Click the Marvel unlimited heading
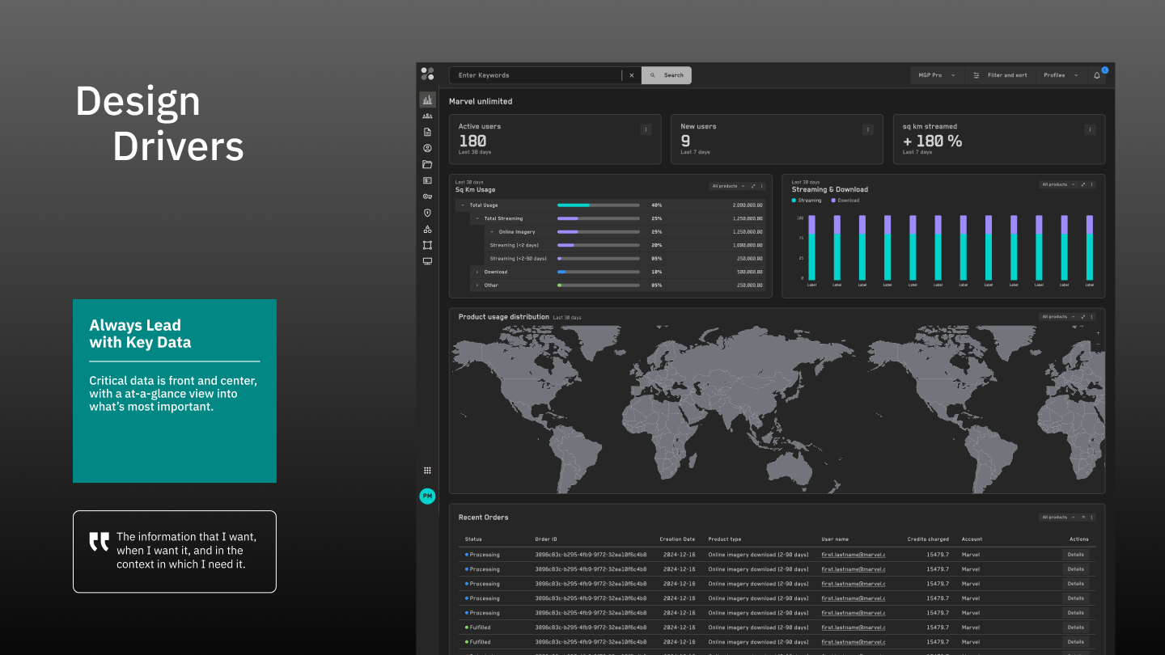Viewport: 1165px width, 655px height. [481, 102]
